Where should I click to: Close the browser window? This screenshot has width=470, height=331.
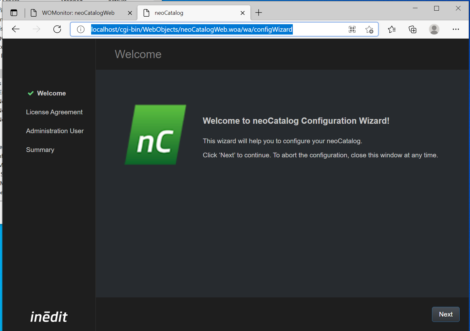458,8
